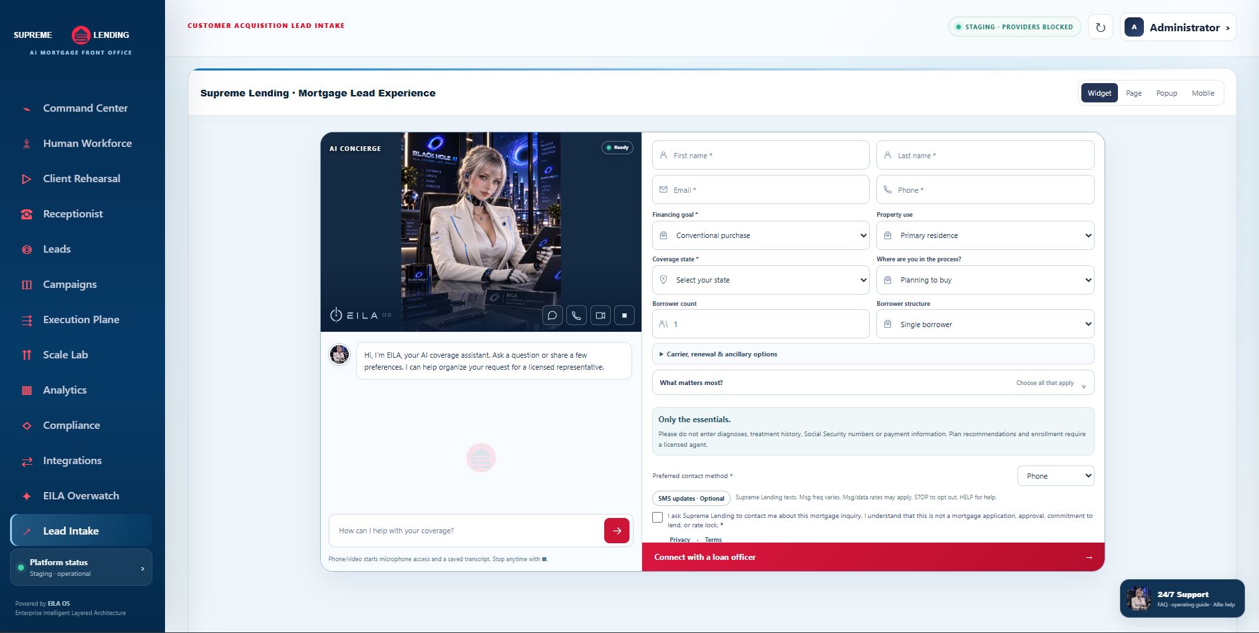
Task: Go to Scale Lab
Action: [81, 354]
